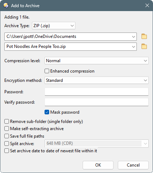Click the Verify password field
Screen dimensions: 153x173
(x=97, y=102)
